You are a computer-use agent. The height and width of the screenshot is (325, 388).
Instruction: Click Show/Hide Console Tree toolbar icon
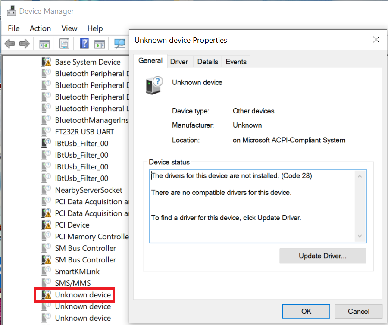click(x=44, y=44)
